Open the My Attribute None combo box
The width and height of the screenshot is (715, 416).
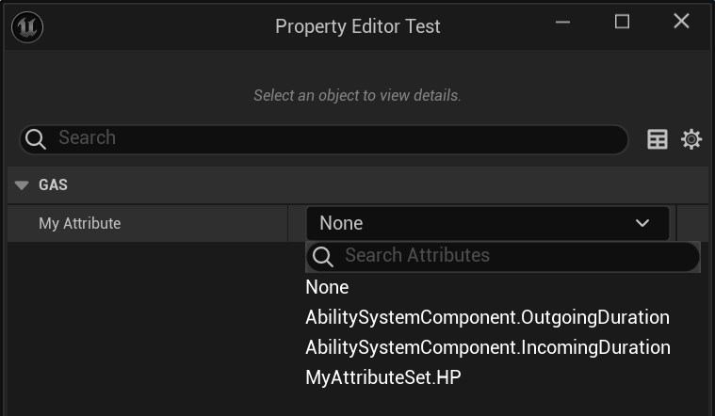coord(471,223)
